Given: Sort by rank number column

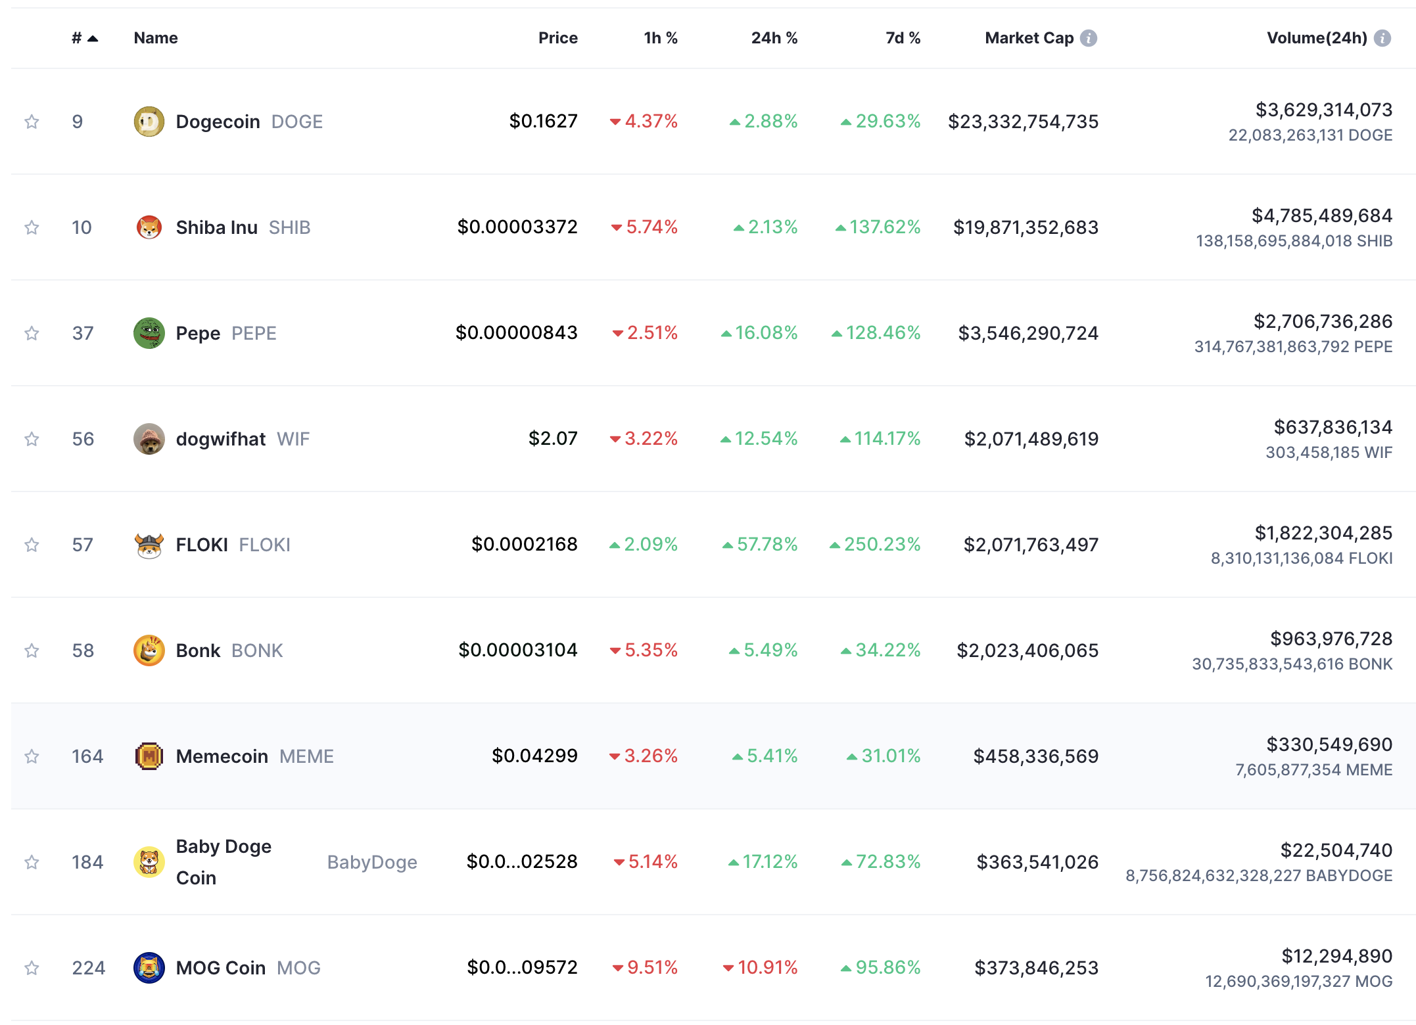Looking at the screenshot, I should pos(85,38).
